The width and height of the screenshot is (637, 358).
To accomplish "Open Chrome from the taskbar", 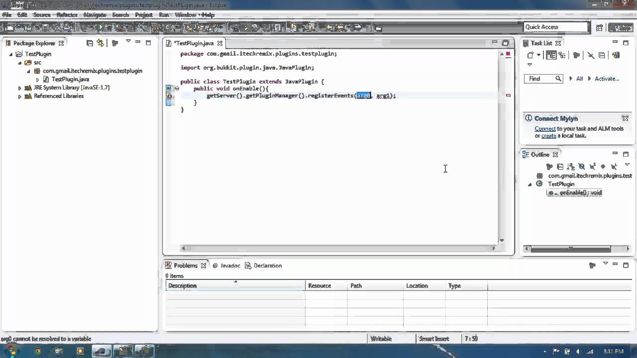I will coord(37,351).
